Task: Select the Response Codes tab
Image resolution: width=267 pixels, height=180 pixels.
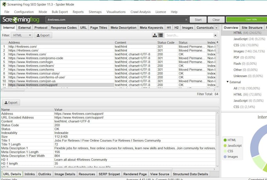Action: (x=64, y=27)
